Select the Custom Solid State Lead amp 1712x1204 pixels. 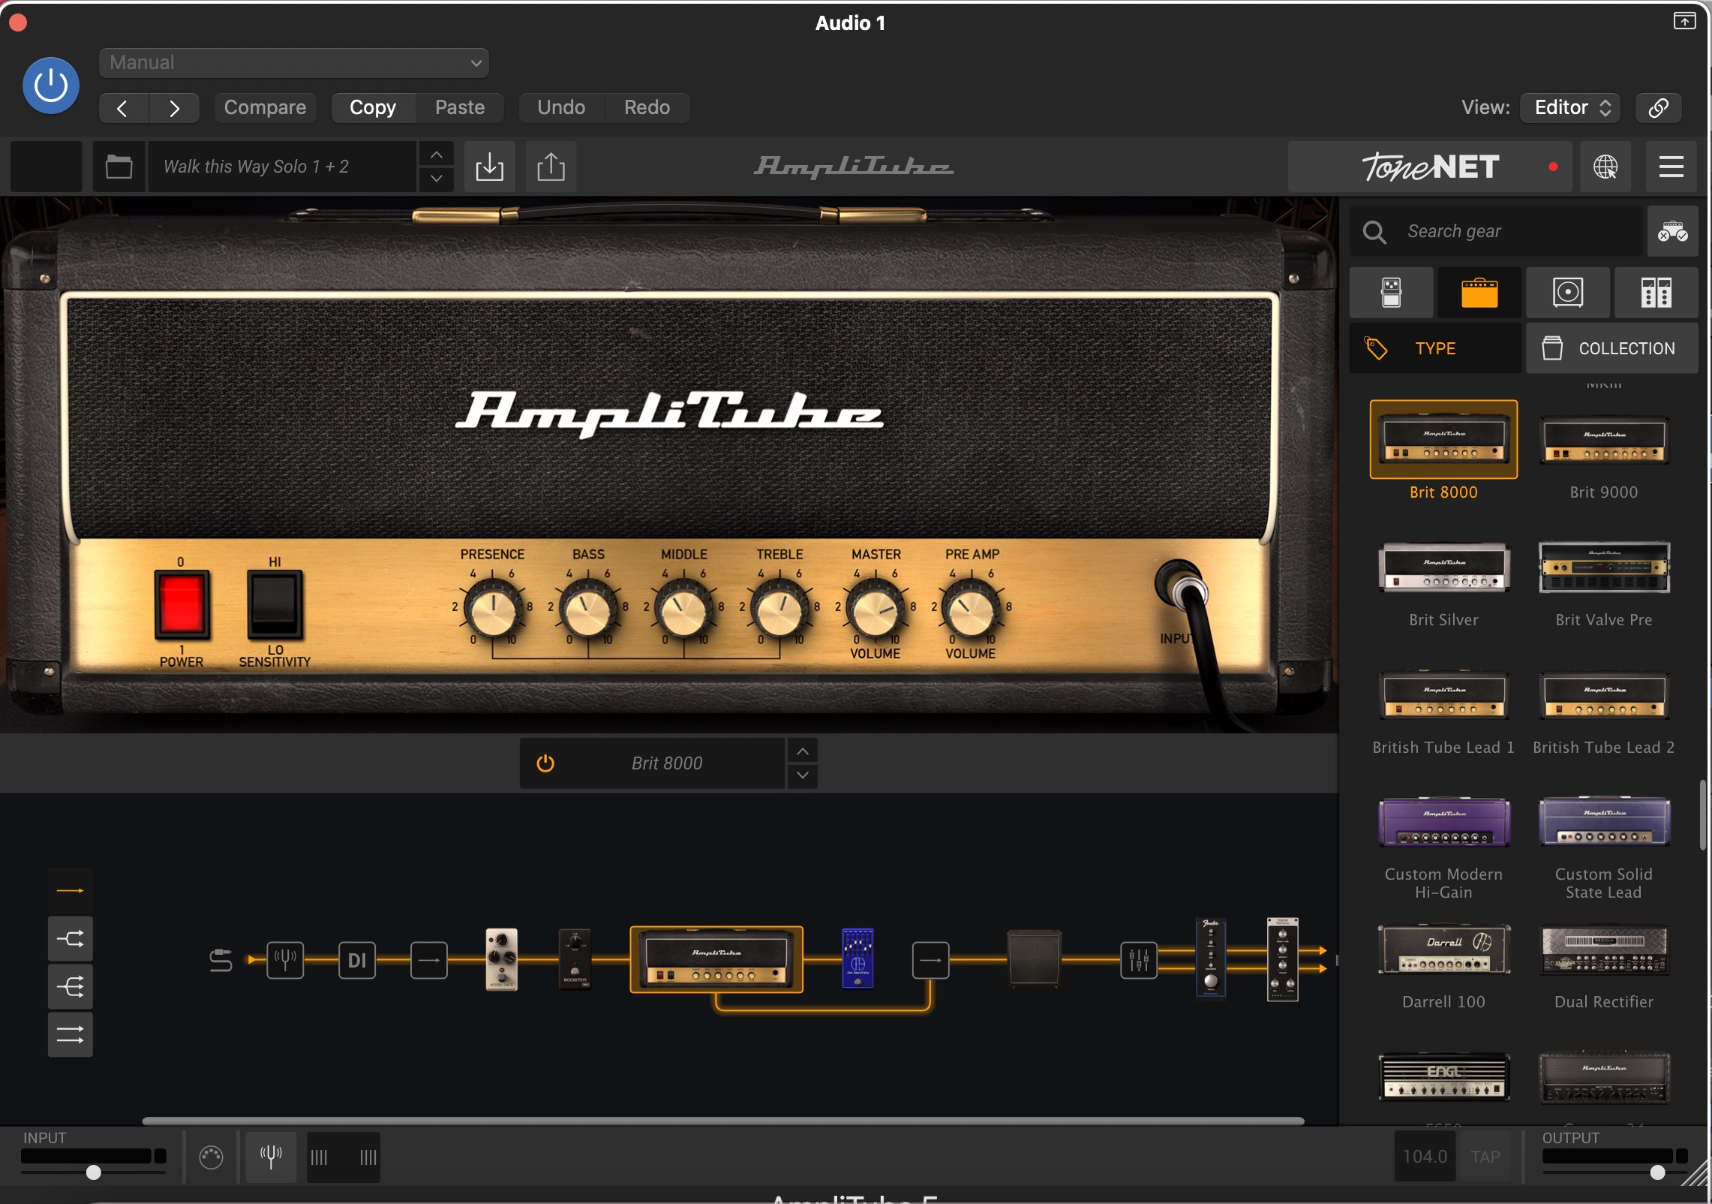(1604, 823)
